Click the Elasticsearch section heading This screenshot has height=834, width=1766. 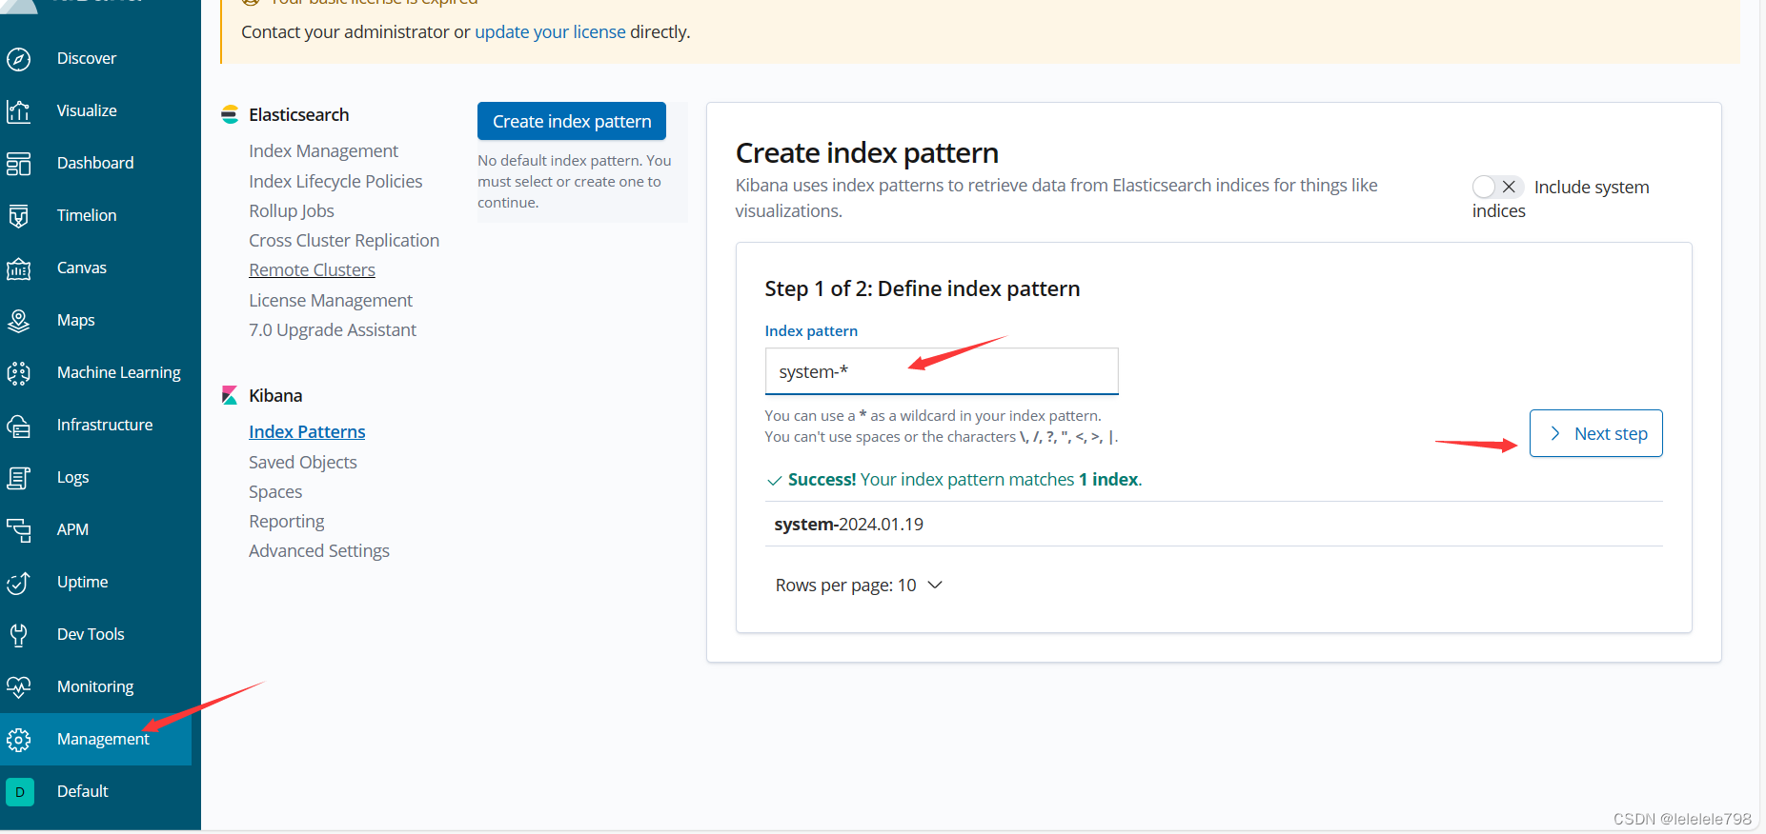point(298,114)
